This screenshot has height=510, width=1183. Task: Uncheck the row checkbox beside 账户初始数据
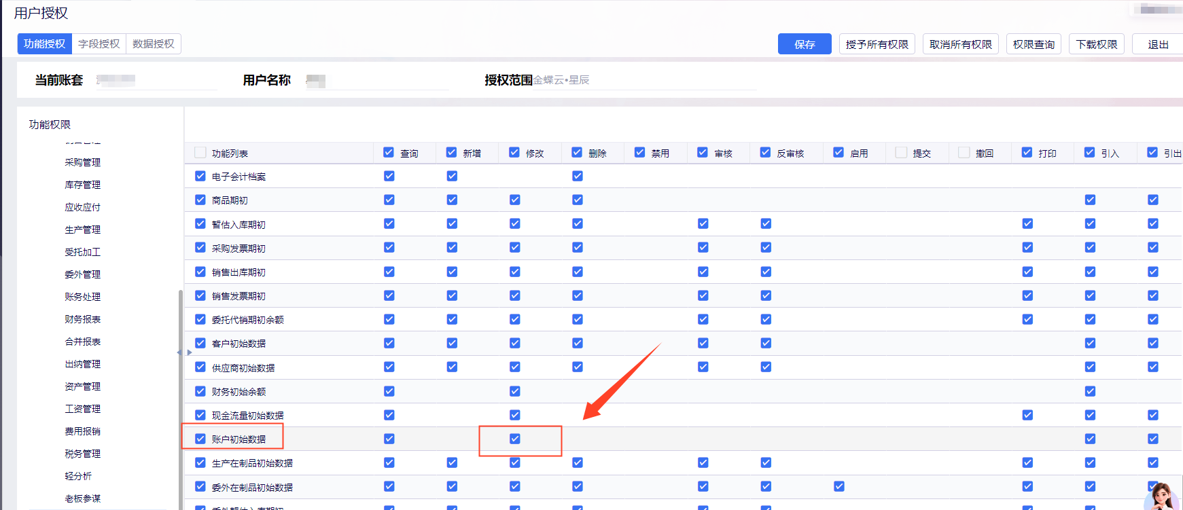coord(200,439)
